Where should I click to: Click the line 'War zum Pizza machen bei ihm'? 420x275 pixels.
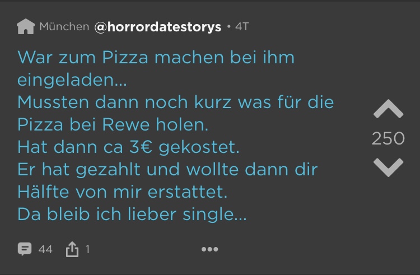[156, 58]
